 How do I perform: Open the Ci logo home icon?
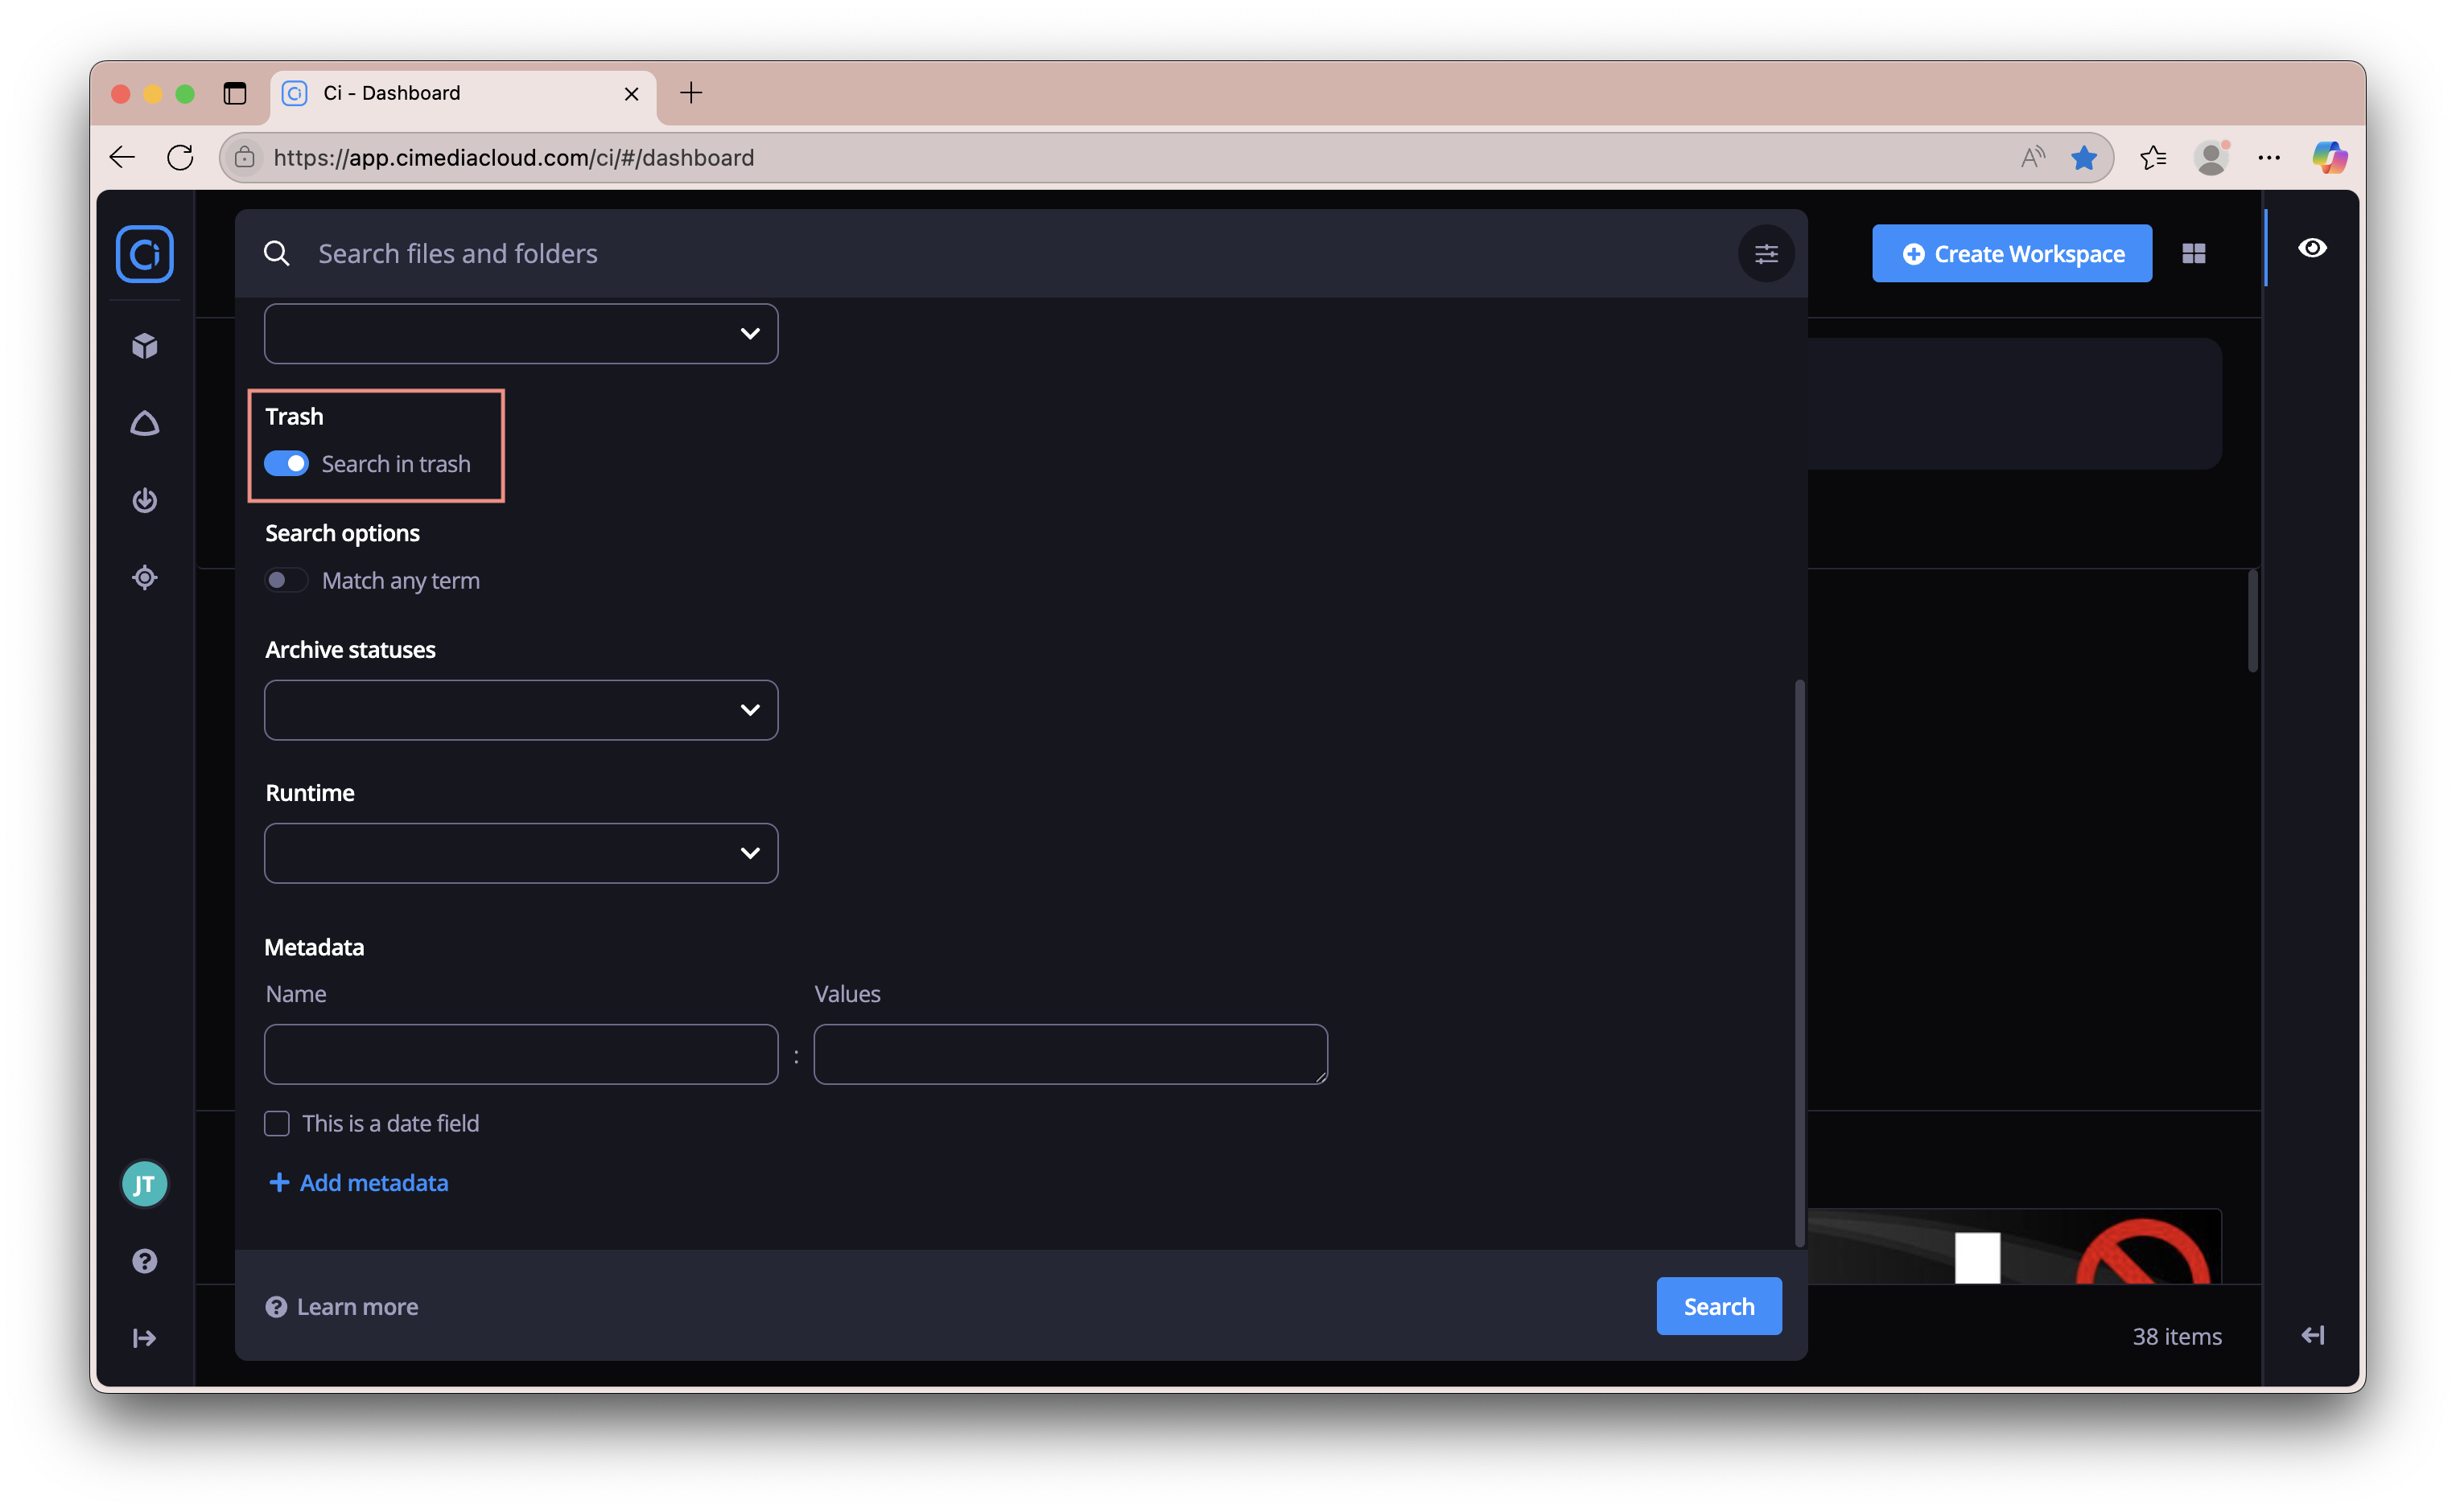[144, 254]
